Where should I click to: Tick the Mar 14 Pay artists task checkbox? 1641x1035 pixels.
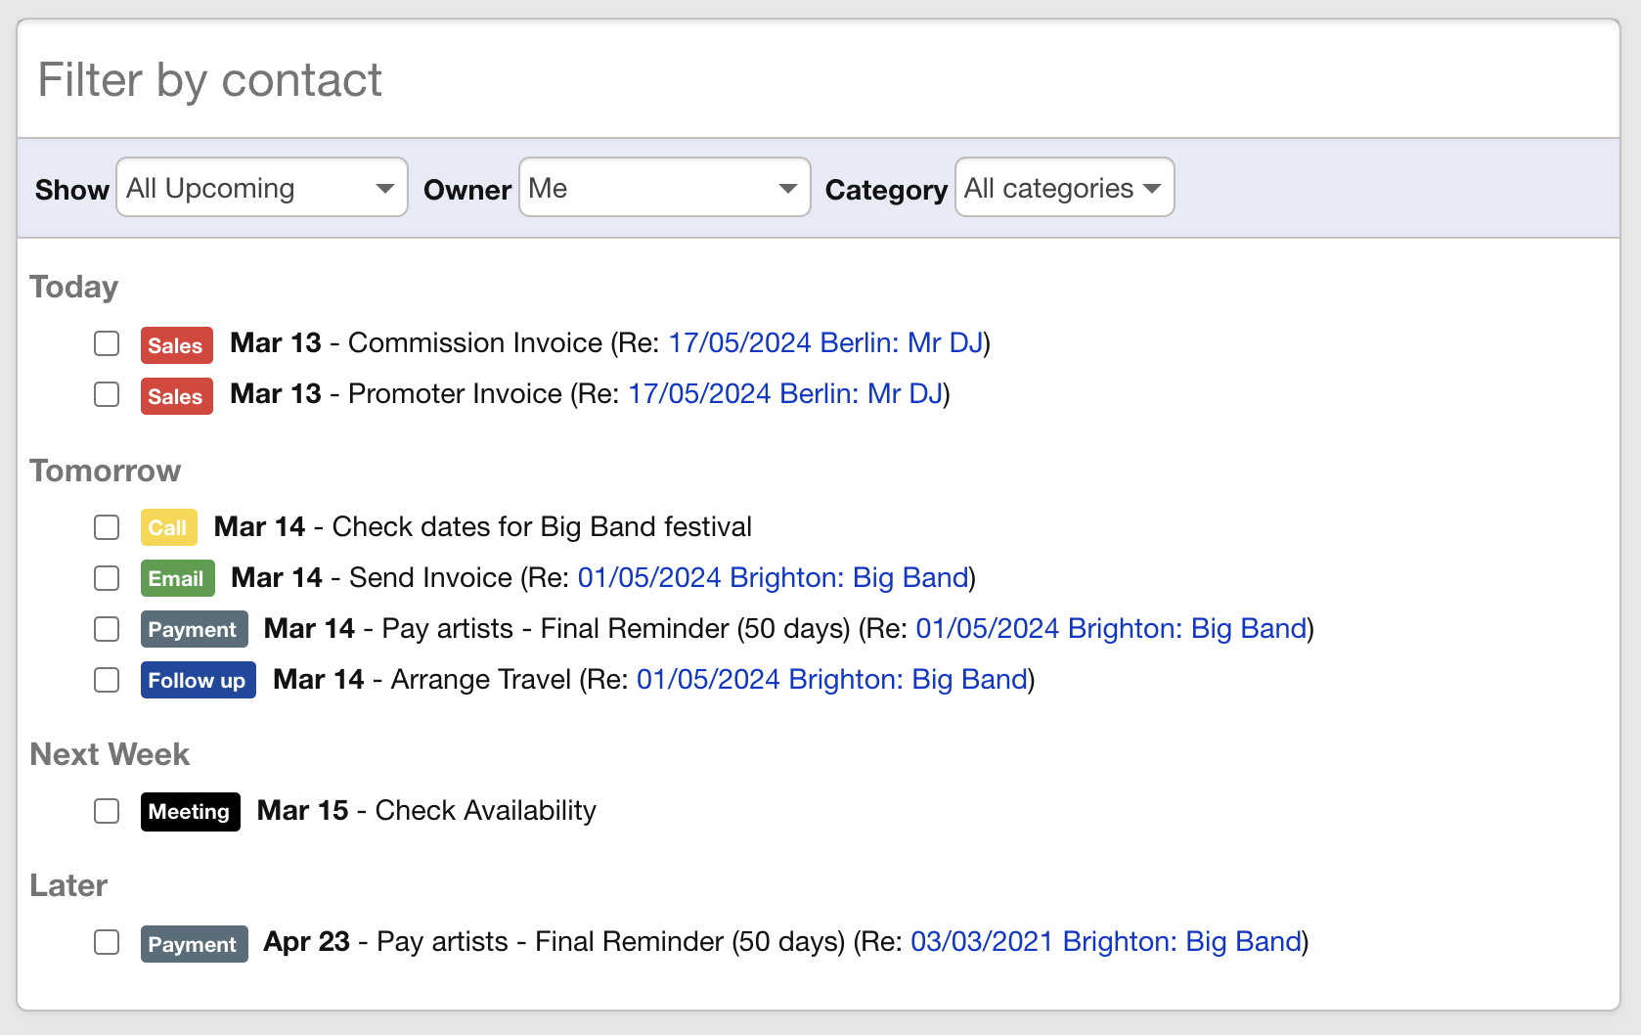tap(107, 629)
